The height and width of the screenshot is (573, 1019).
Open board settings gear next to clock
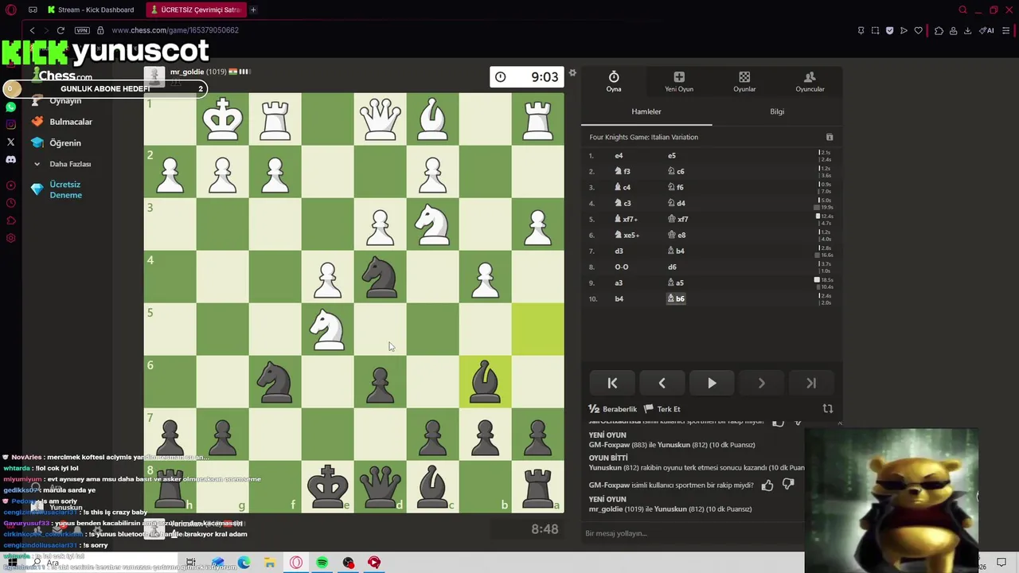(572, 73)
